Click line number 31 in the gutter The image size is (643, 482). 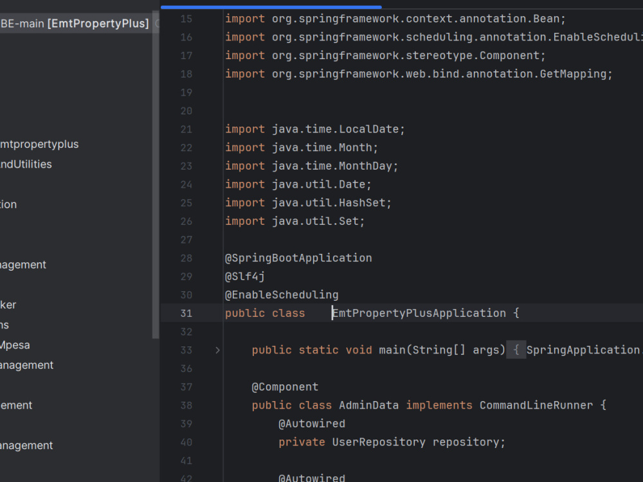(186, 314)
